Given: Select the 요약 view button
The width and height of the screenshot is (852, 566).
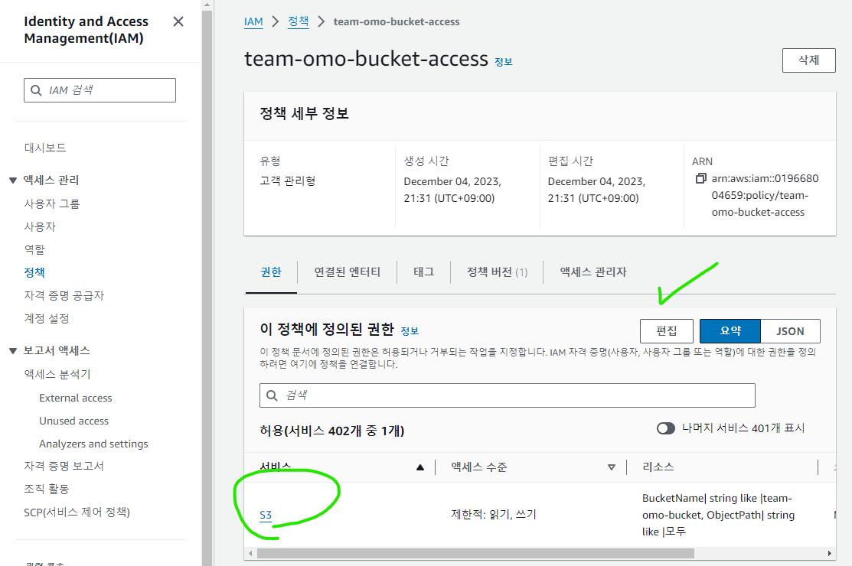Looking at the screenshot, I should tap(730, 331).
